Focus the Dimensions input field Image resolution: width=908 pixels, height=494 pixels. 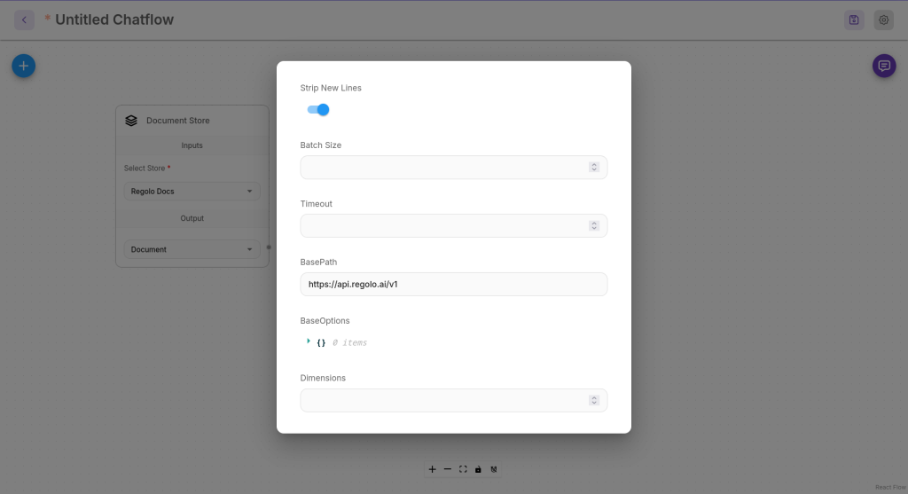pos(453,400)
